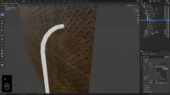Hide the Sun object eye icon
Image resolution: width=170 pixels, height=95 pixels.
point(167,37)
